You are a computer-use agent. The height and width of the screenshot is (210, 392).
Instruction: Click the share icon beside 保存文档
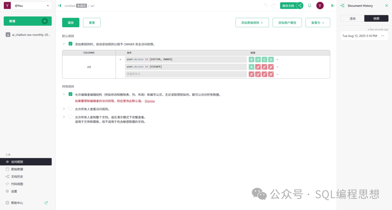click(300, 5)
